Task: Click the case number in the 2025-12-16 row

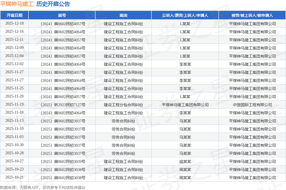Action: (62, 32)
